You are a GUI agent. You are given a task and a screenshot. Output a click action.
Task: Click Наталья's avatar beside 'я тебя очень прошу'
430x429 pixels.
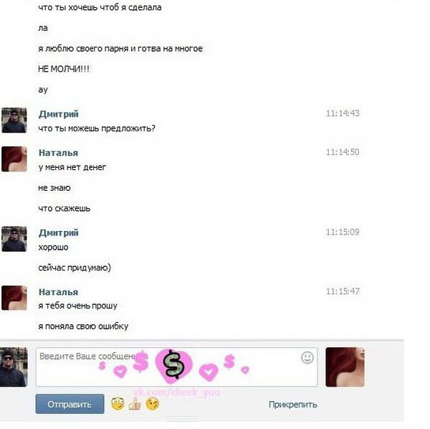point(14,298)
